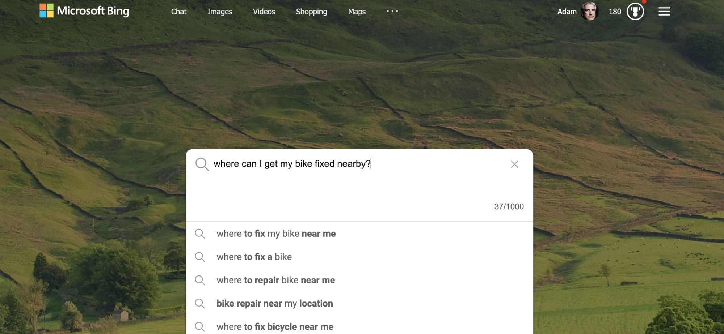Viewport: 724px width, 334px height.
Task: Go to the Shopping page
Action: [311, 12]
